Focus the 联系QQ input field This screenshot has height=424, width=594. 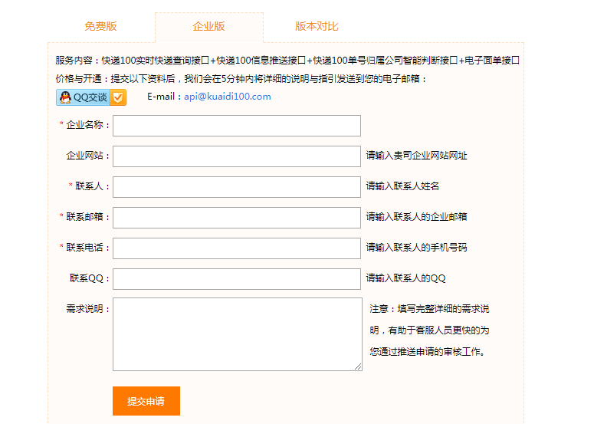pyautogui.click(x=237, y=279)
